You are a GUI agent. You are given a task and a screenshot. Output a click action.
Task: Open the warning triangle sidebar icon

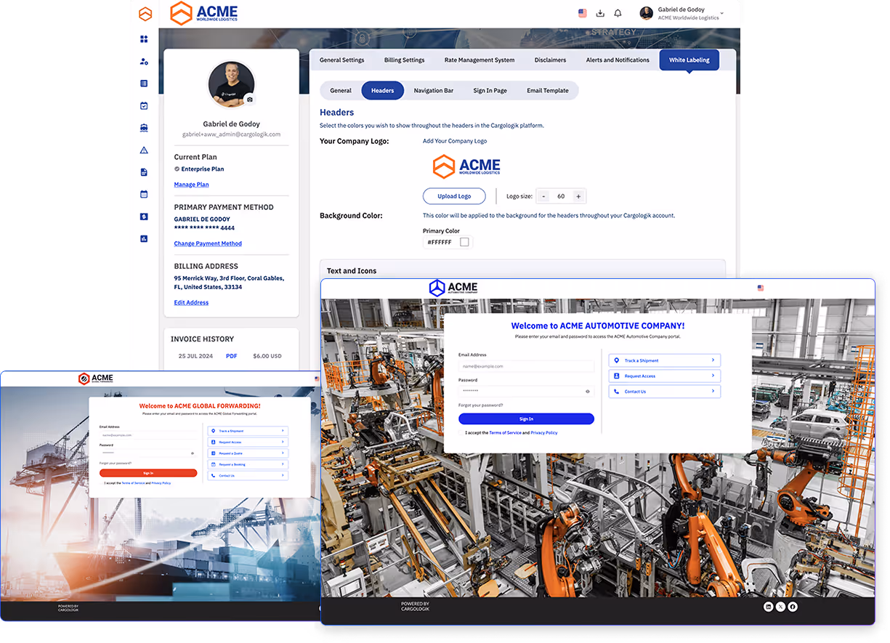coord(144,150)
